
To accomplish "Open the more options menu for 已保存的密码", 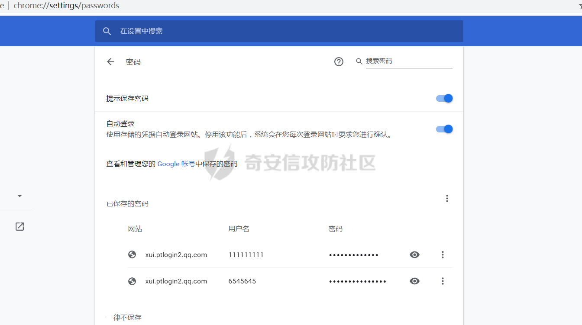I will click(x=447, y=199).
